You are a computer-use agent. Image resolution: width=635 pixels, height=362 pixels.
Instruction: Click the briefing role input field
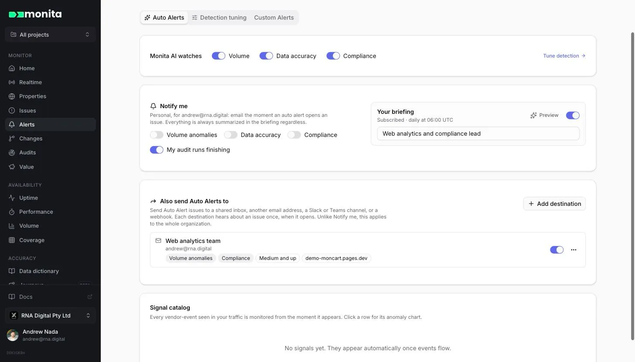tap(478, 133)
